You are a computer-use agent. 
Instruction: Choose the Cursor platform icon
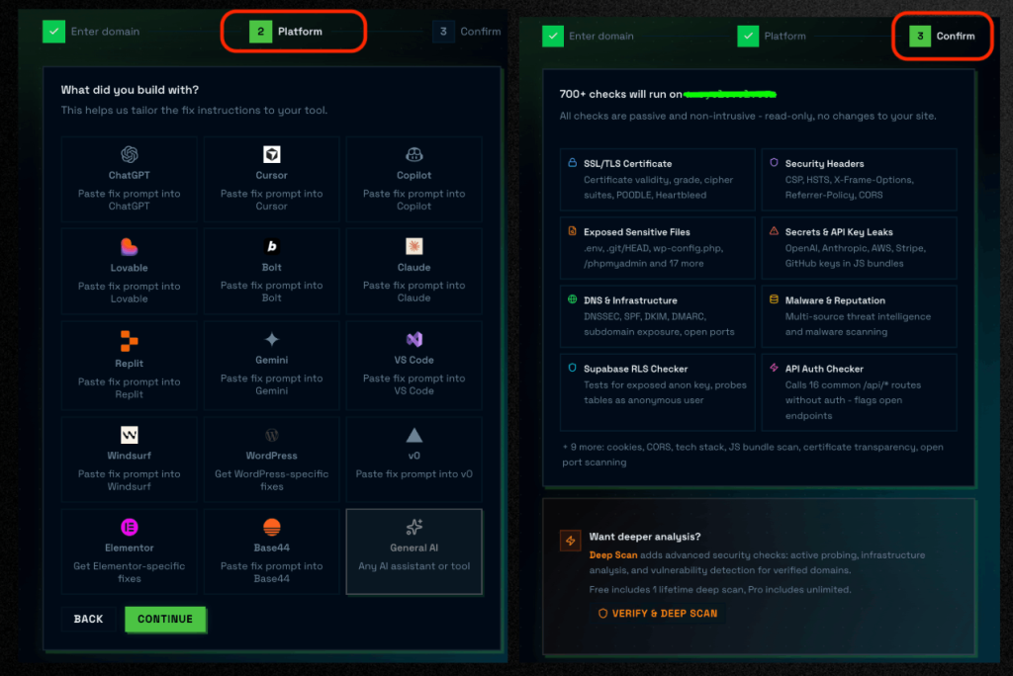coord(271,154)
